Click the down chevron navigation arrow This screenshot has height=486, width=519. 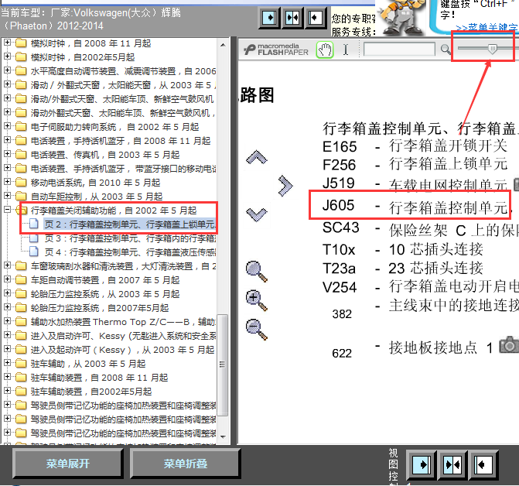pos(257,214)
